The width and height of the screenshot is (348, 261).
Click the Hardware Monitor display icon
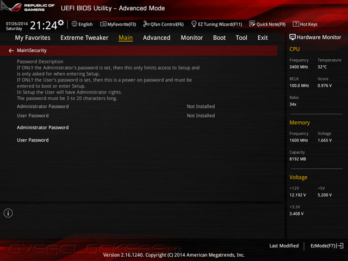(x=293, y=37)
